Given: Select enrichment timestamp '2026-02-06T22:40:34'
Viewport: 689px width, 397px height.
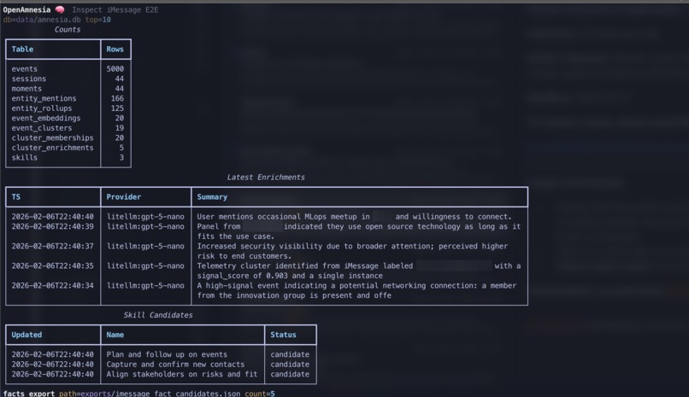Looking at the screenshot, I should pos(53,285).
